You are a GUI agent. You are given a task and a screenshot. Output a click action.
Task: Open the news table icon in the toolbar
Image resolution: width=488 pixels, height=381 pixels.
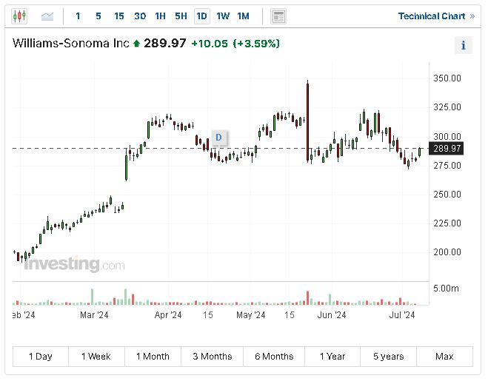coord(278,16)
